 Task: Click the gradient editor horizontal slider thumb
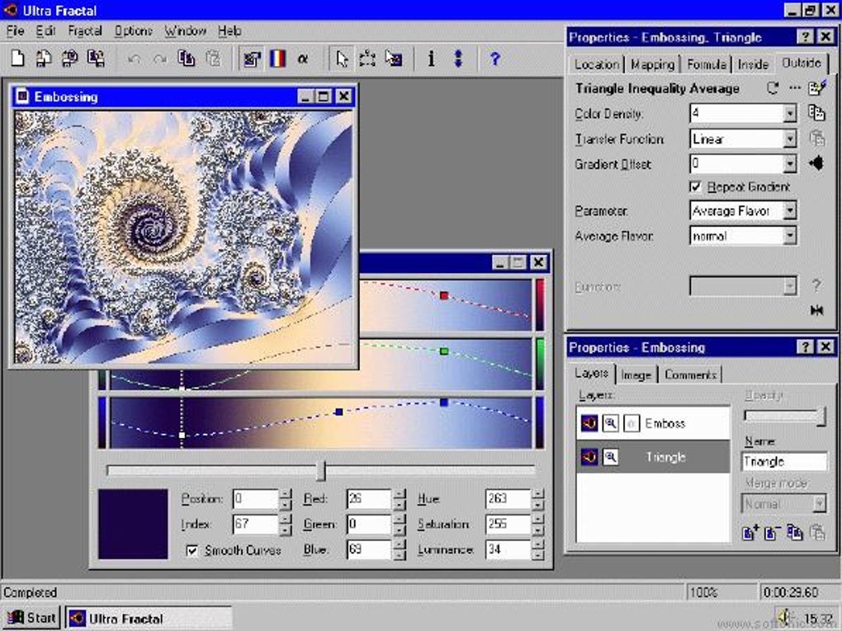(x=320, y=470)
